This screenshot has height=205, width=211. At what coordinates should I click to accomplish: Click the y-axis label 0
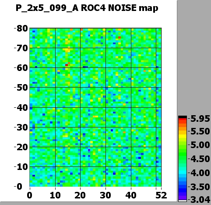pos(19,187)
